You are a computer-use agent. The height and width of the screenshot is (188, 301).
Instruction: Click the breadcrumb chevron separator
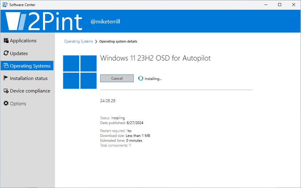click(96, 41)
